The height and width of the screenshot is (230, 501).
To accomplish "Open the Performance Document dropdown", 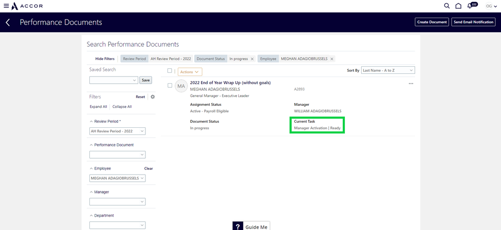I will (117, 155).
